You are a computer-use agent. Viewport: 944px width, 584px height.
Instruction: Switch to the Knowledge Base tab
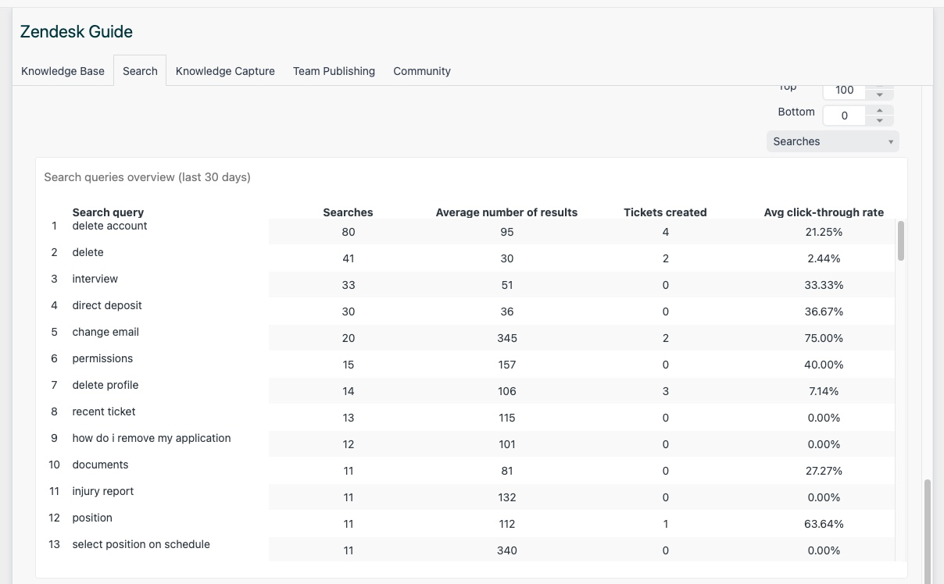pyautogui.click(x=63, y=71)
